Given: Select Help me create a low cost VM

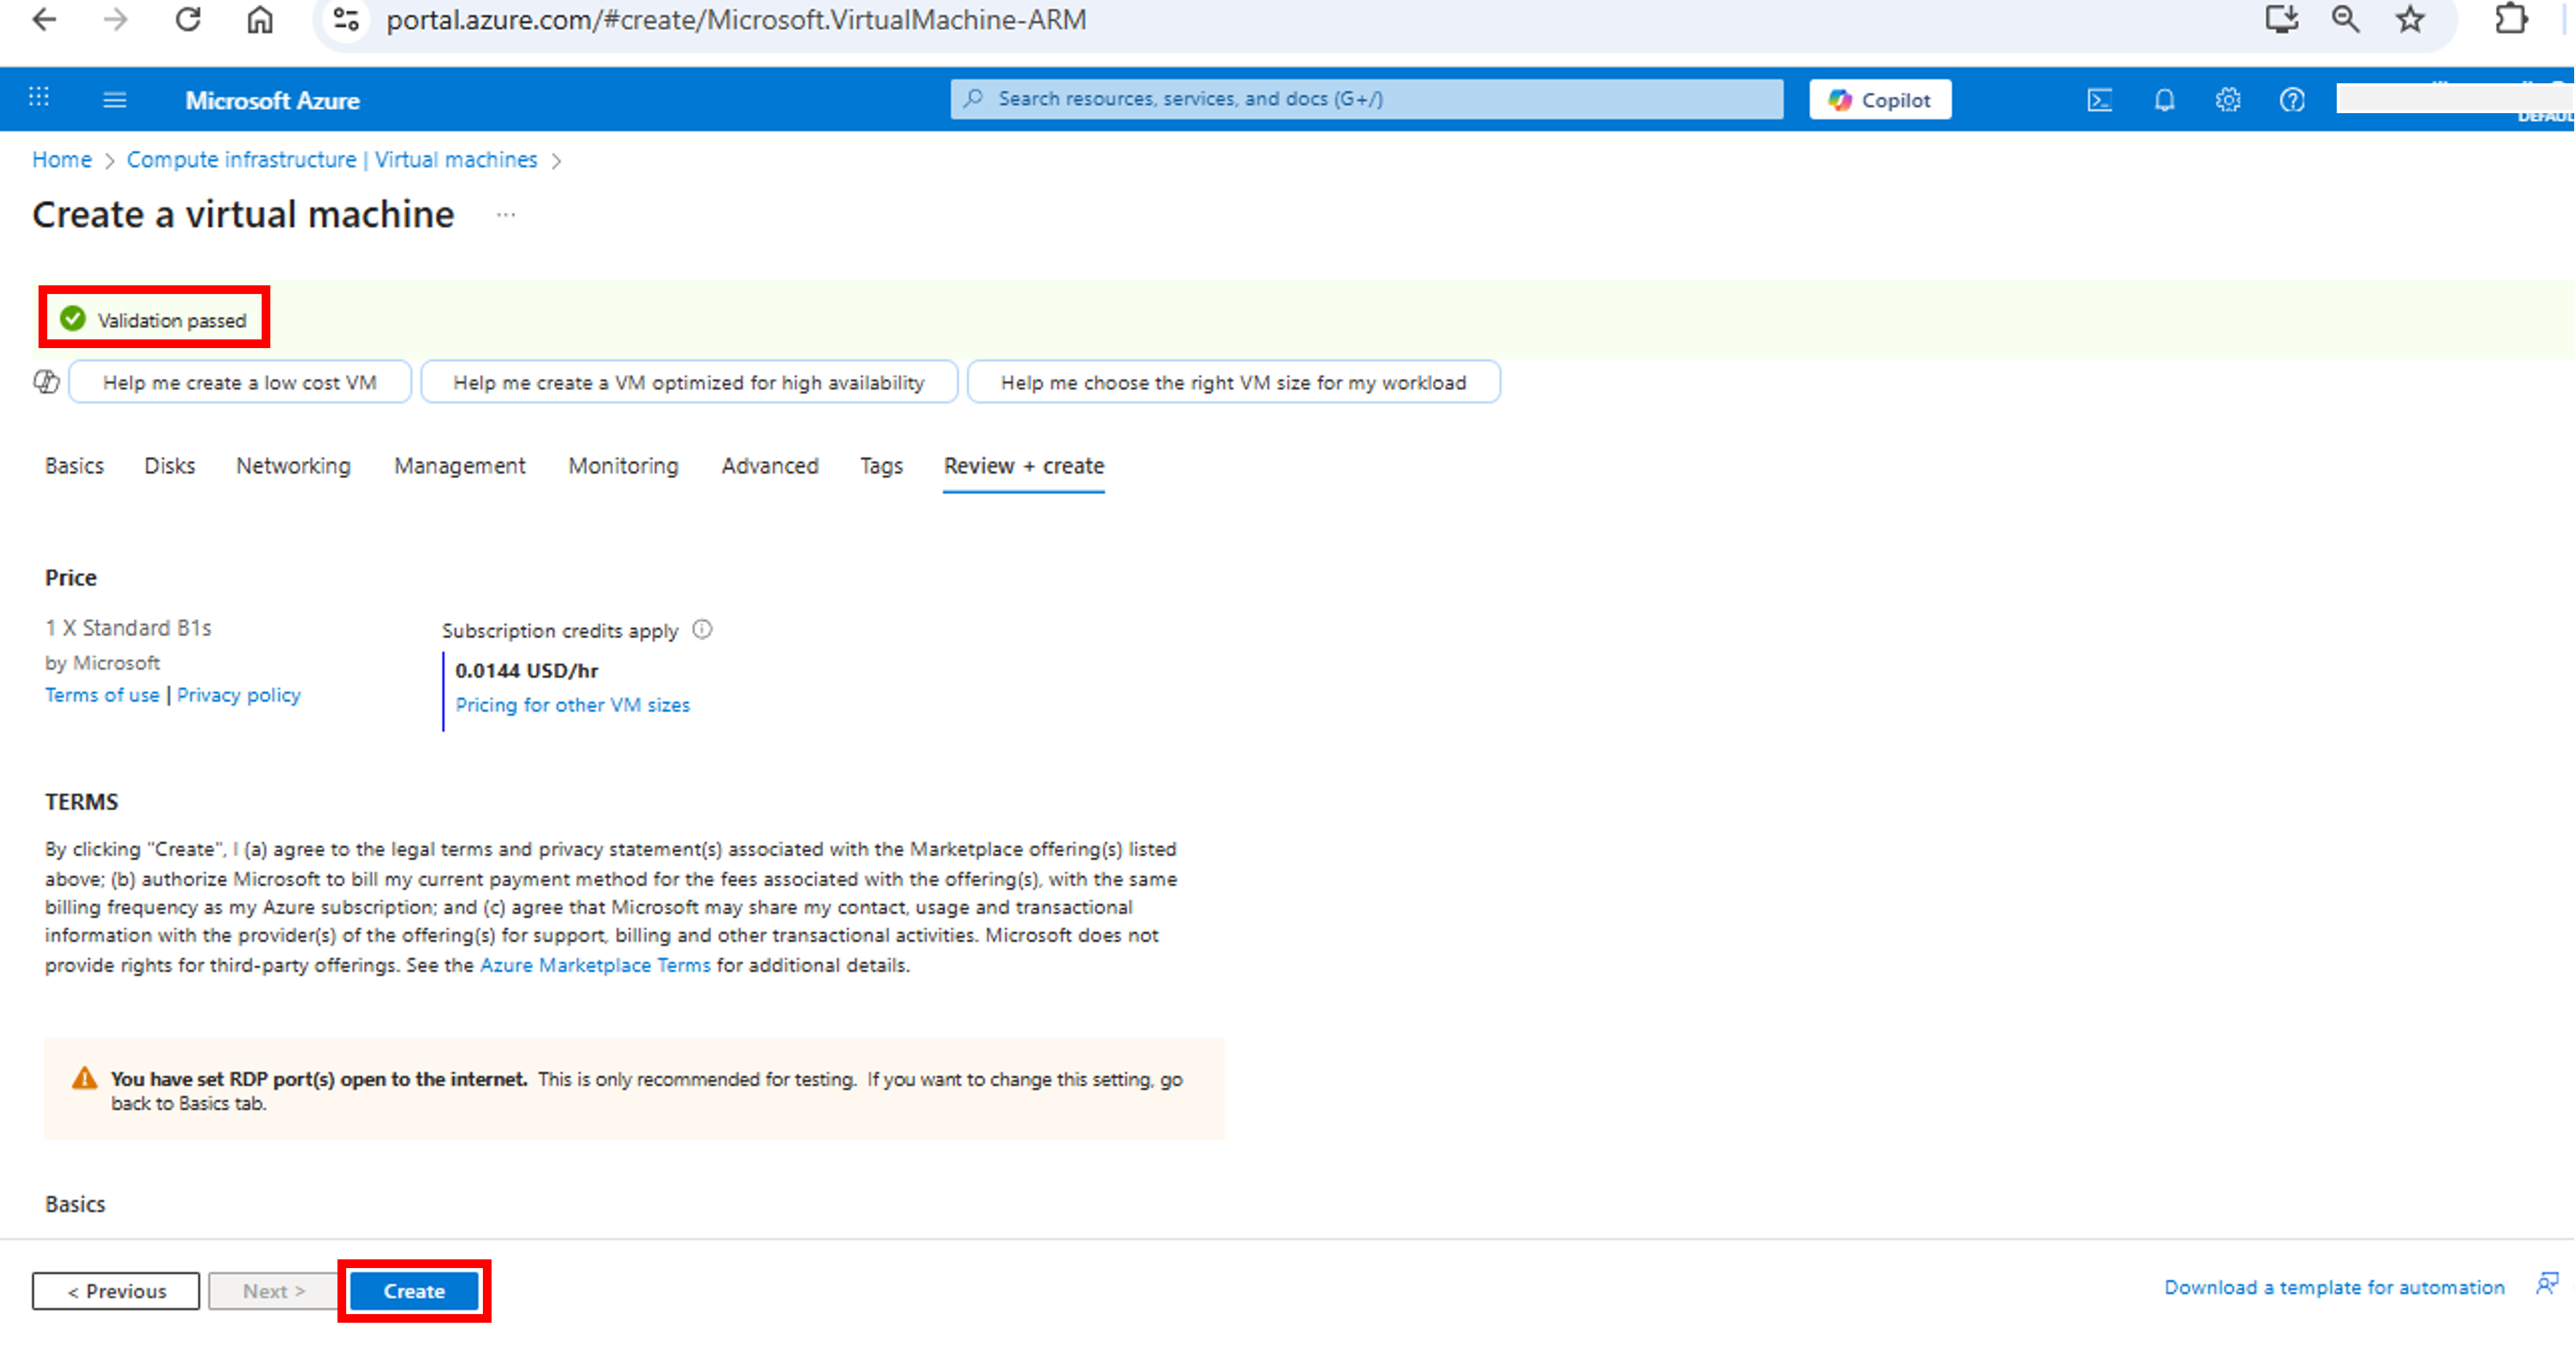Looking at the screenshot, I should (x=240, y=383).
